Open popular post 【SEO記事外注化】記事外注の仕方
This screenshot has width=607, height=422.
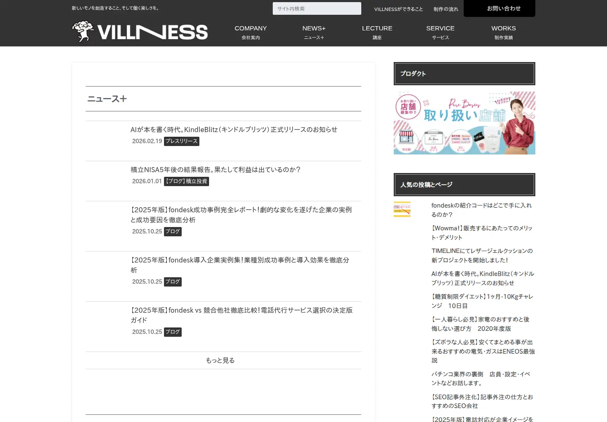coord(483,401)
